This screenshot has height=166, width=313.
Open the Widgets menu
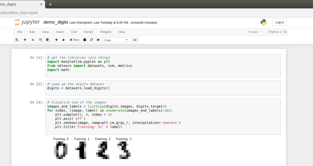pos(105,32)
